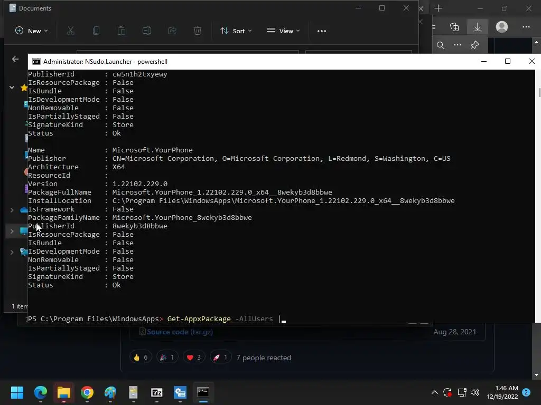Expand the Network tree node chevron
The height and width of the screenshot is (405, 541).
12,252
